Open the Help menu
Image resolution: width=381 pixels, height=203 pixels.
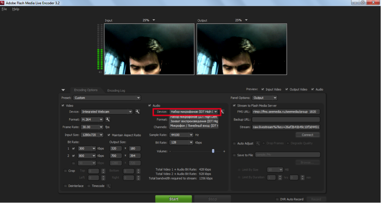(16, 9)
